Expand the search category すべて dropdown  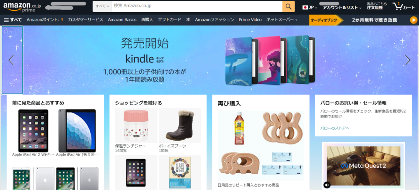[102, 6]
